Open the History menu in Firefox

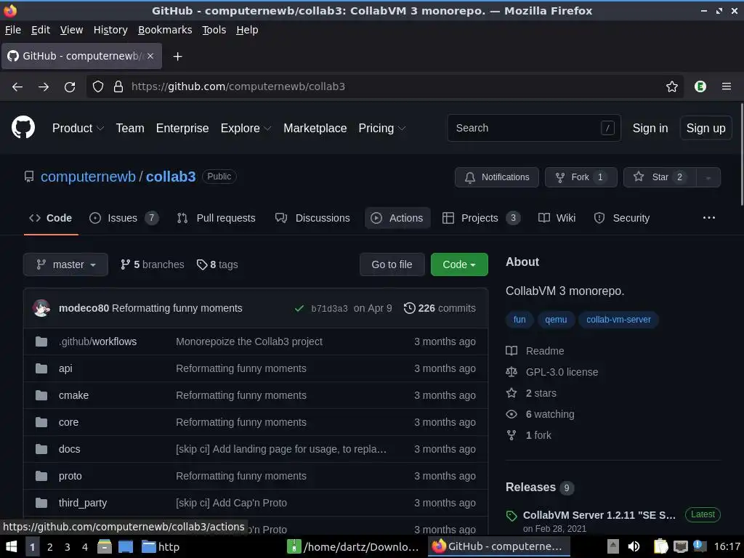point(110,30)
